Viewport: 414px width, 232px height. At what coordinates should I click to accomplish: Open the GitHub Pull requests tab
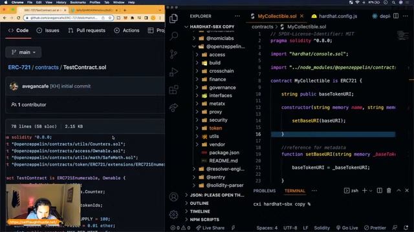87,30
